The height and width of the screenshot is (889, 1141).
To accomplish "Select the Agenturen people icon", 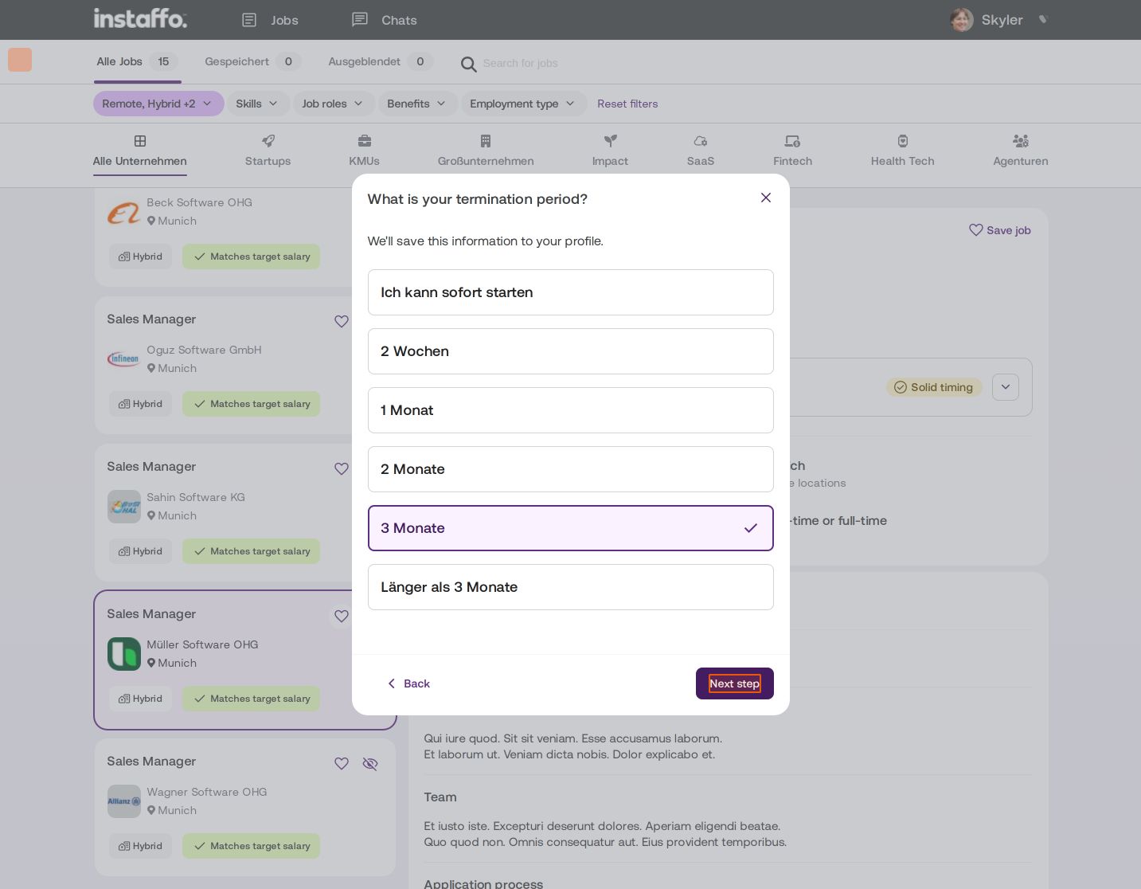I will pos(1021,141).
